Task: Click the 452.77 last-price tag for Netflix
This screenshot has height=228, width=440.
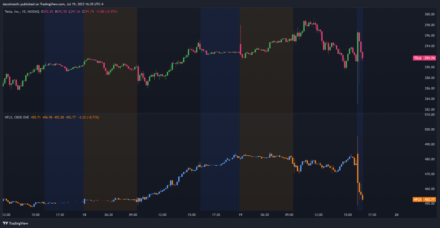Action: tap(430, 200)
